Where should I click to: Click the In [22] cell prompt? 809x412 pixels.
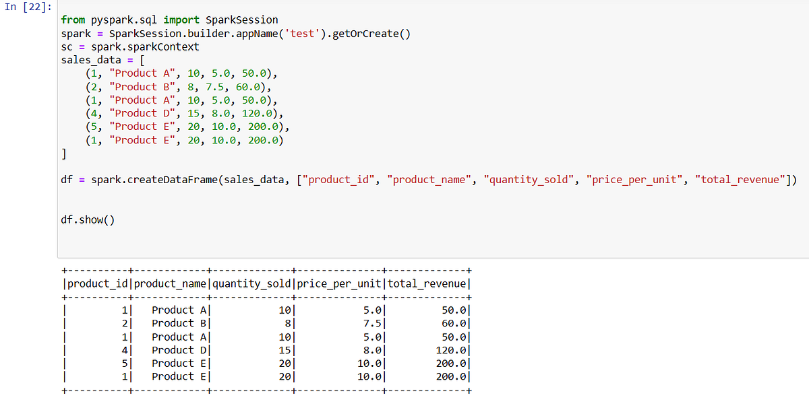tap(27, 7)
